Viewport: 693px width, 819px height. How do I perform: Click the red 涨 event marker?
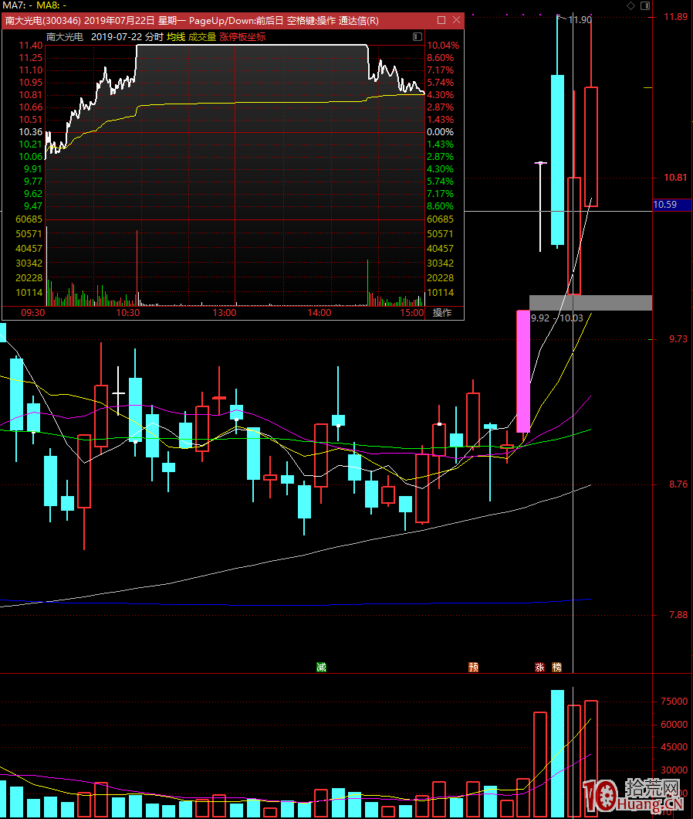click(539, 667)
